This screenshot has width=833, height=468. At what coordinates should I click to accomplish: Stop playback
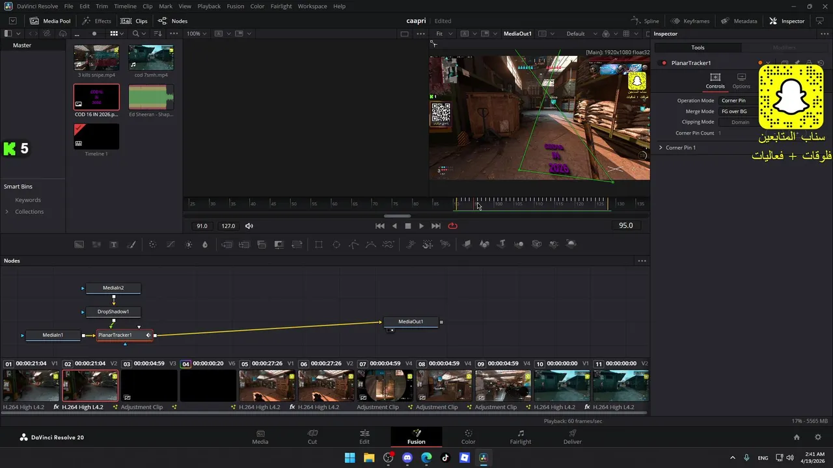[408, 226]
